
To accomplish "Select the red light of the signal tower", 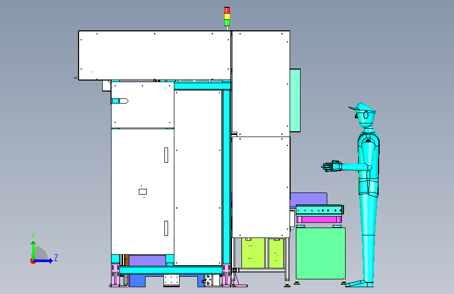I will pos(227,10).
